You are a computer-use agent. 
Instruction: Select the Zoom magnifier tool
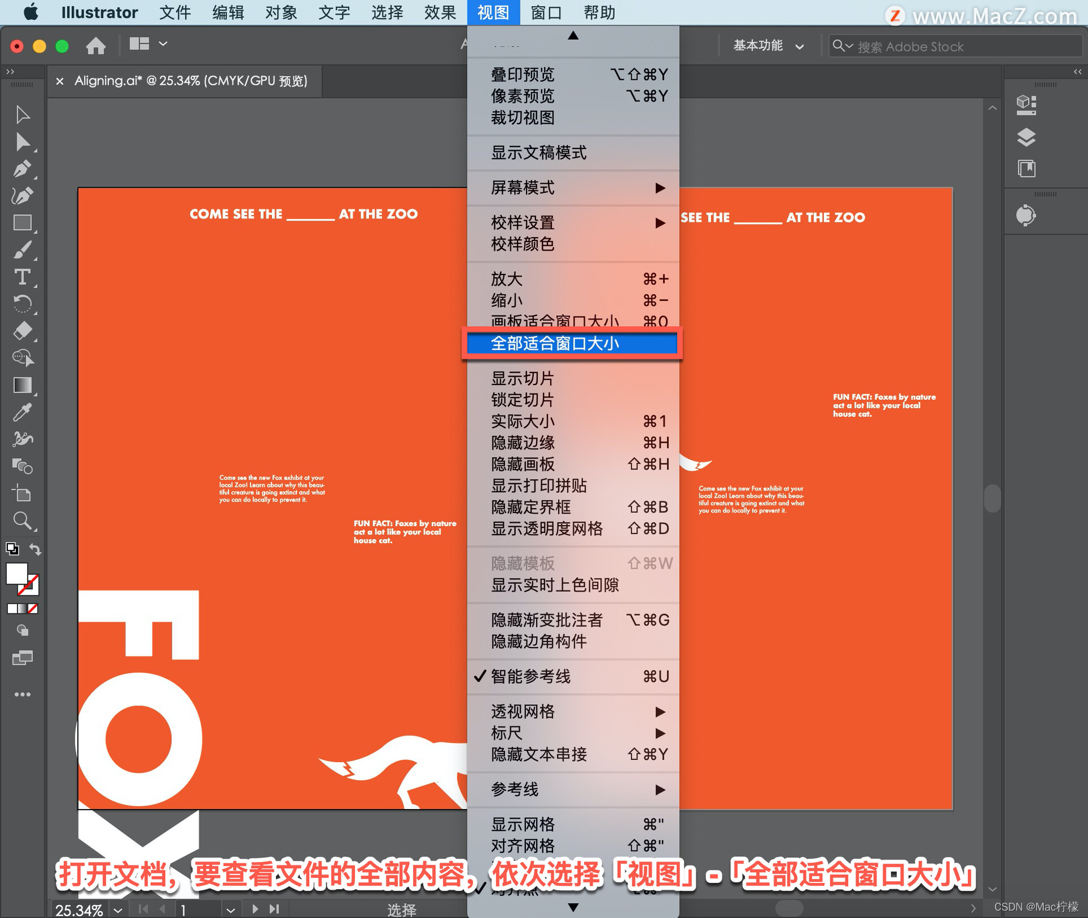(22, 521)
